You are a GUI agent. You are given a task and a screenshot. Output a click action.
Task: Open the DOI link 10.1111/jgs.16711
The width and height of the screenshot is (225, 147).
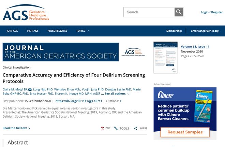pos(79,101)
